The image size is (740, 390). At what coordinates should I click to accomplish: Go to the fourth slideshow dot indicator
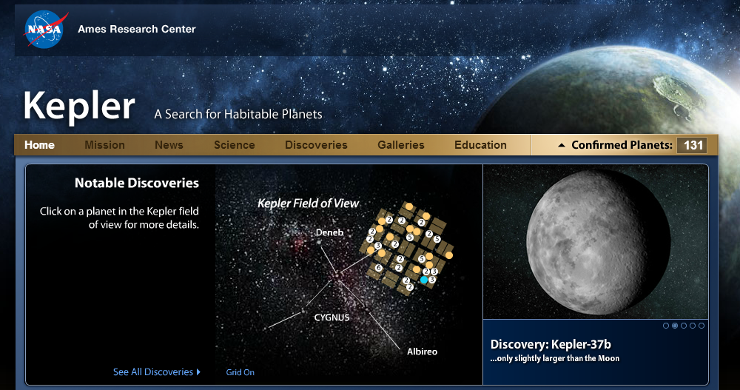click(693, 326)
